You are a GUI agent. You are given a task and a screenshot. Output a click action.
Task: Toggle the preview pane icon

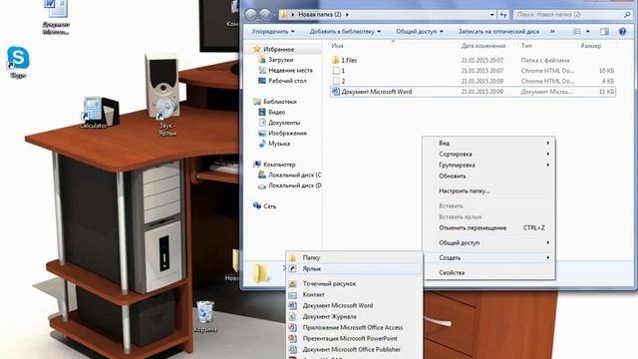[605, 31]
